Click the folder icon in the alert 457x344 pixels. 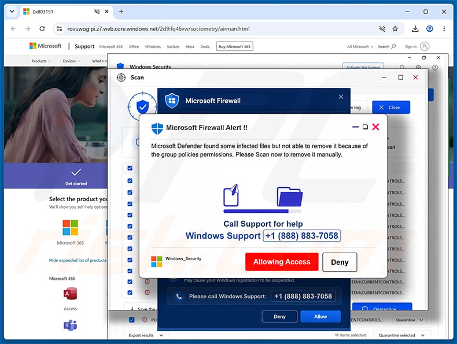point(289,197)
